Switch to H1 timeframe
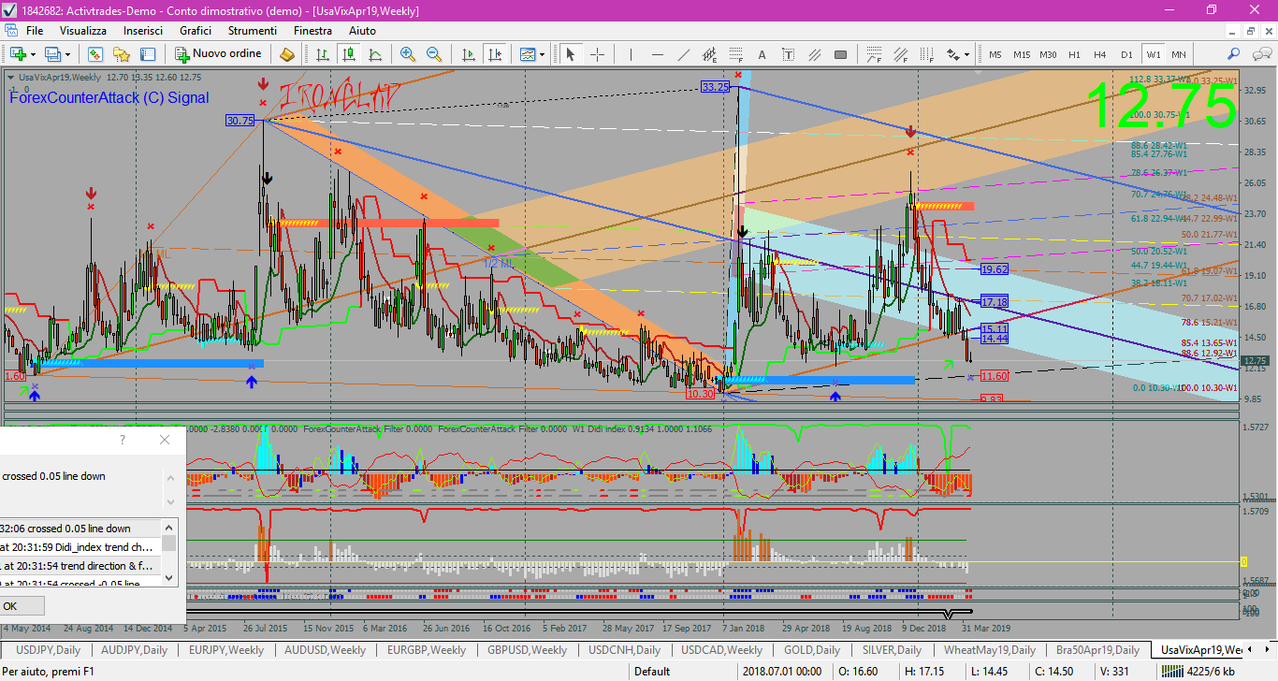 [1074, 54]
